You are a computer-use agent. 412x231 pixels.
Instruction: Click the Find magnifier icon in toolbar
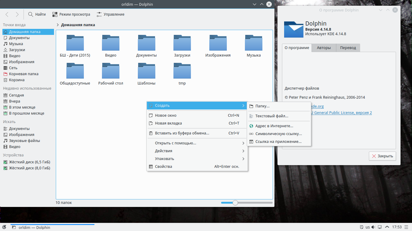[30, 14]
